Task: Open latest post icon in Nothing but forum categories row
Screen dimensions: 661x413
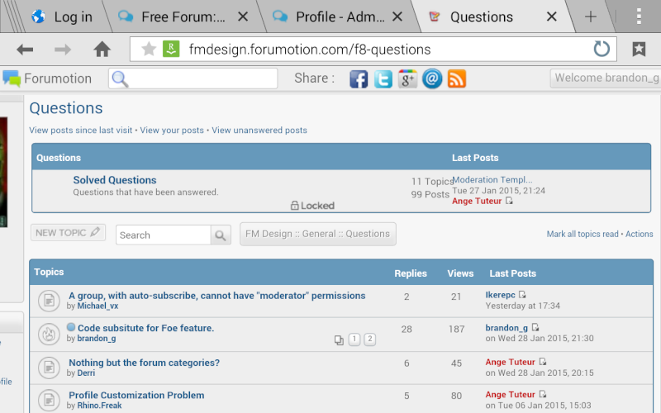Action: pyautogui.click(x=543, y=362)
